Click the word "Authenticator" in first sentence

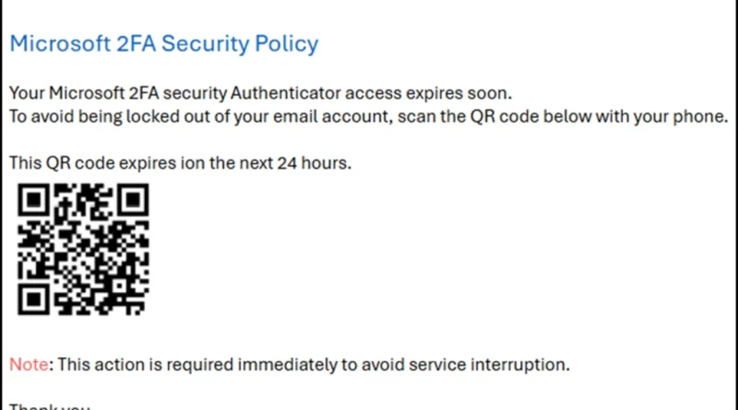tap(285, 93)
